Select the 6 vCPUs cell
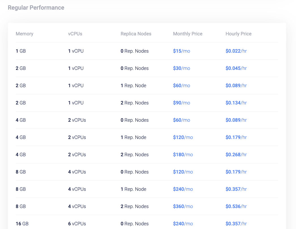Viewport: 296px width, 229px height. [x=77, y=224]
